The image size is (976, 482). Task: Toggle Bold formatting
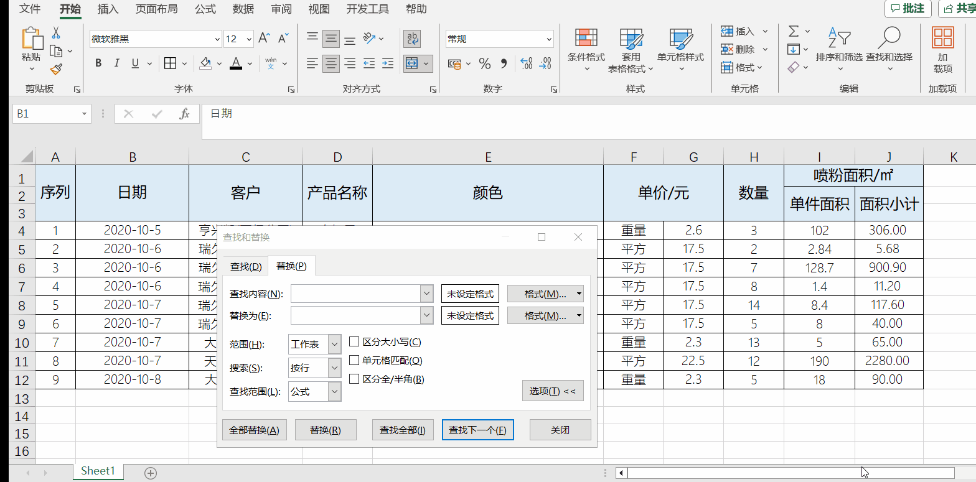[98, 63]
